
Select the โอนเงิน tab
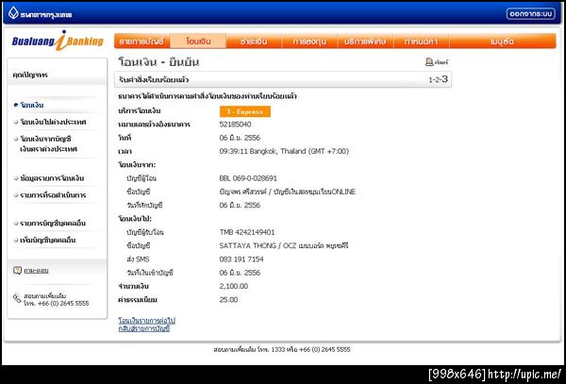pyautogui.click(x=198, y=42)
